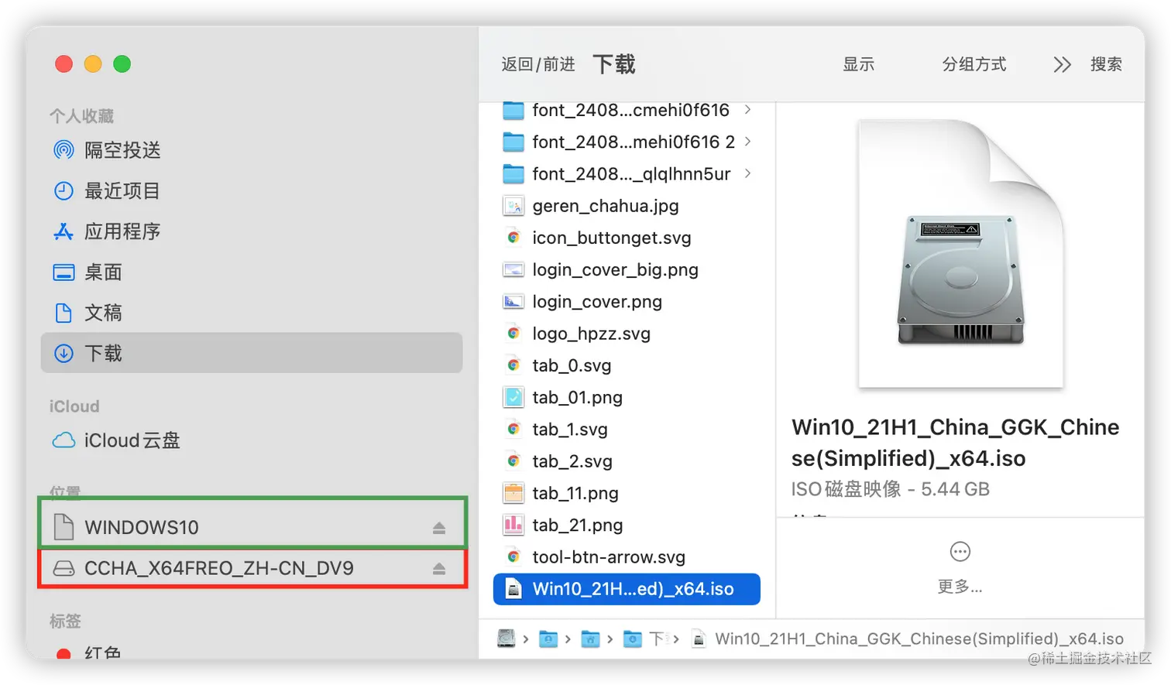
Task: Select the Win10_21H...ed)_x64.iso file row
Action: (x=627, y=589)
